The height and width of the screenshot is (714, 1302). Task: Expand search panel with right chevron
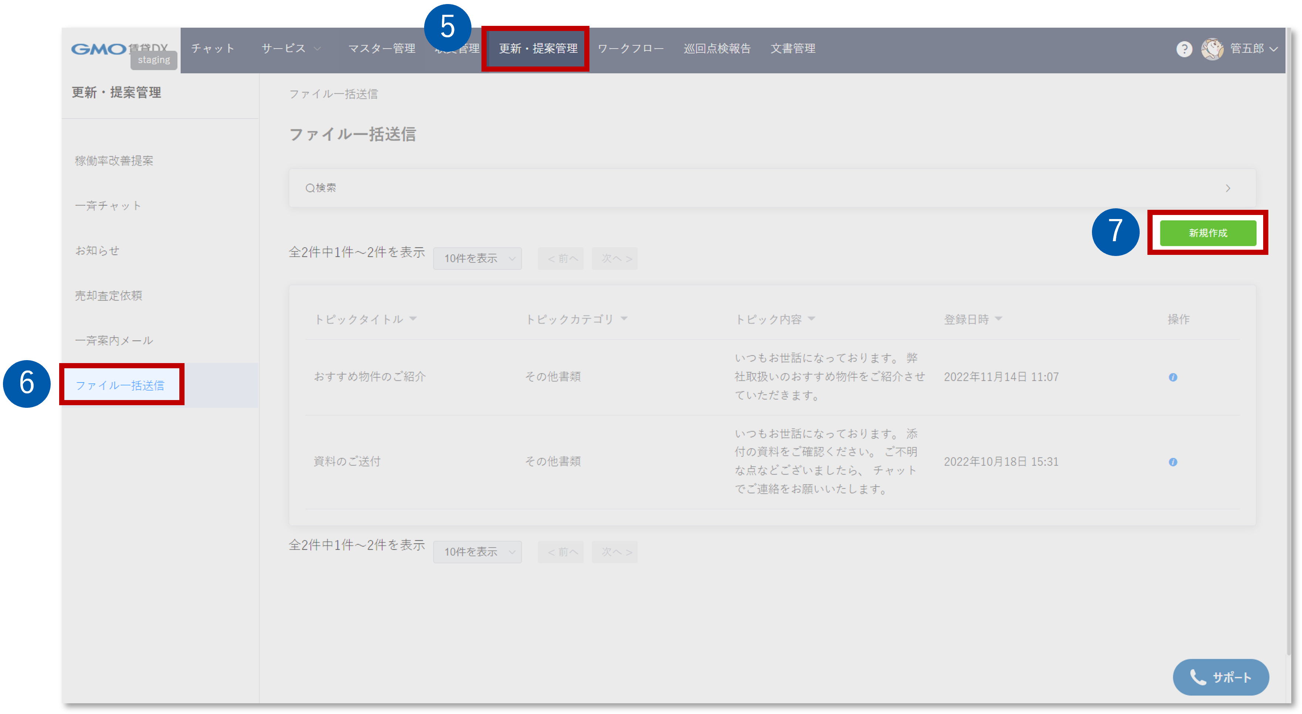(1228, 188)
